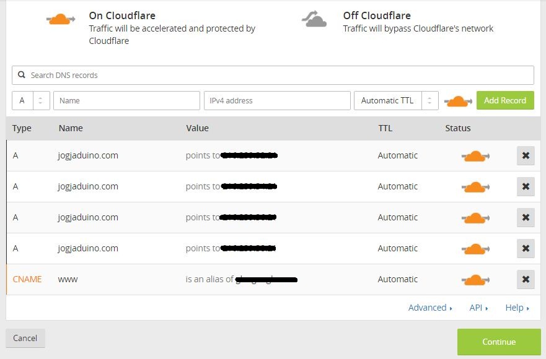Toggle proxy status of www CNAME record

click(475, 280)
